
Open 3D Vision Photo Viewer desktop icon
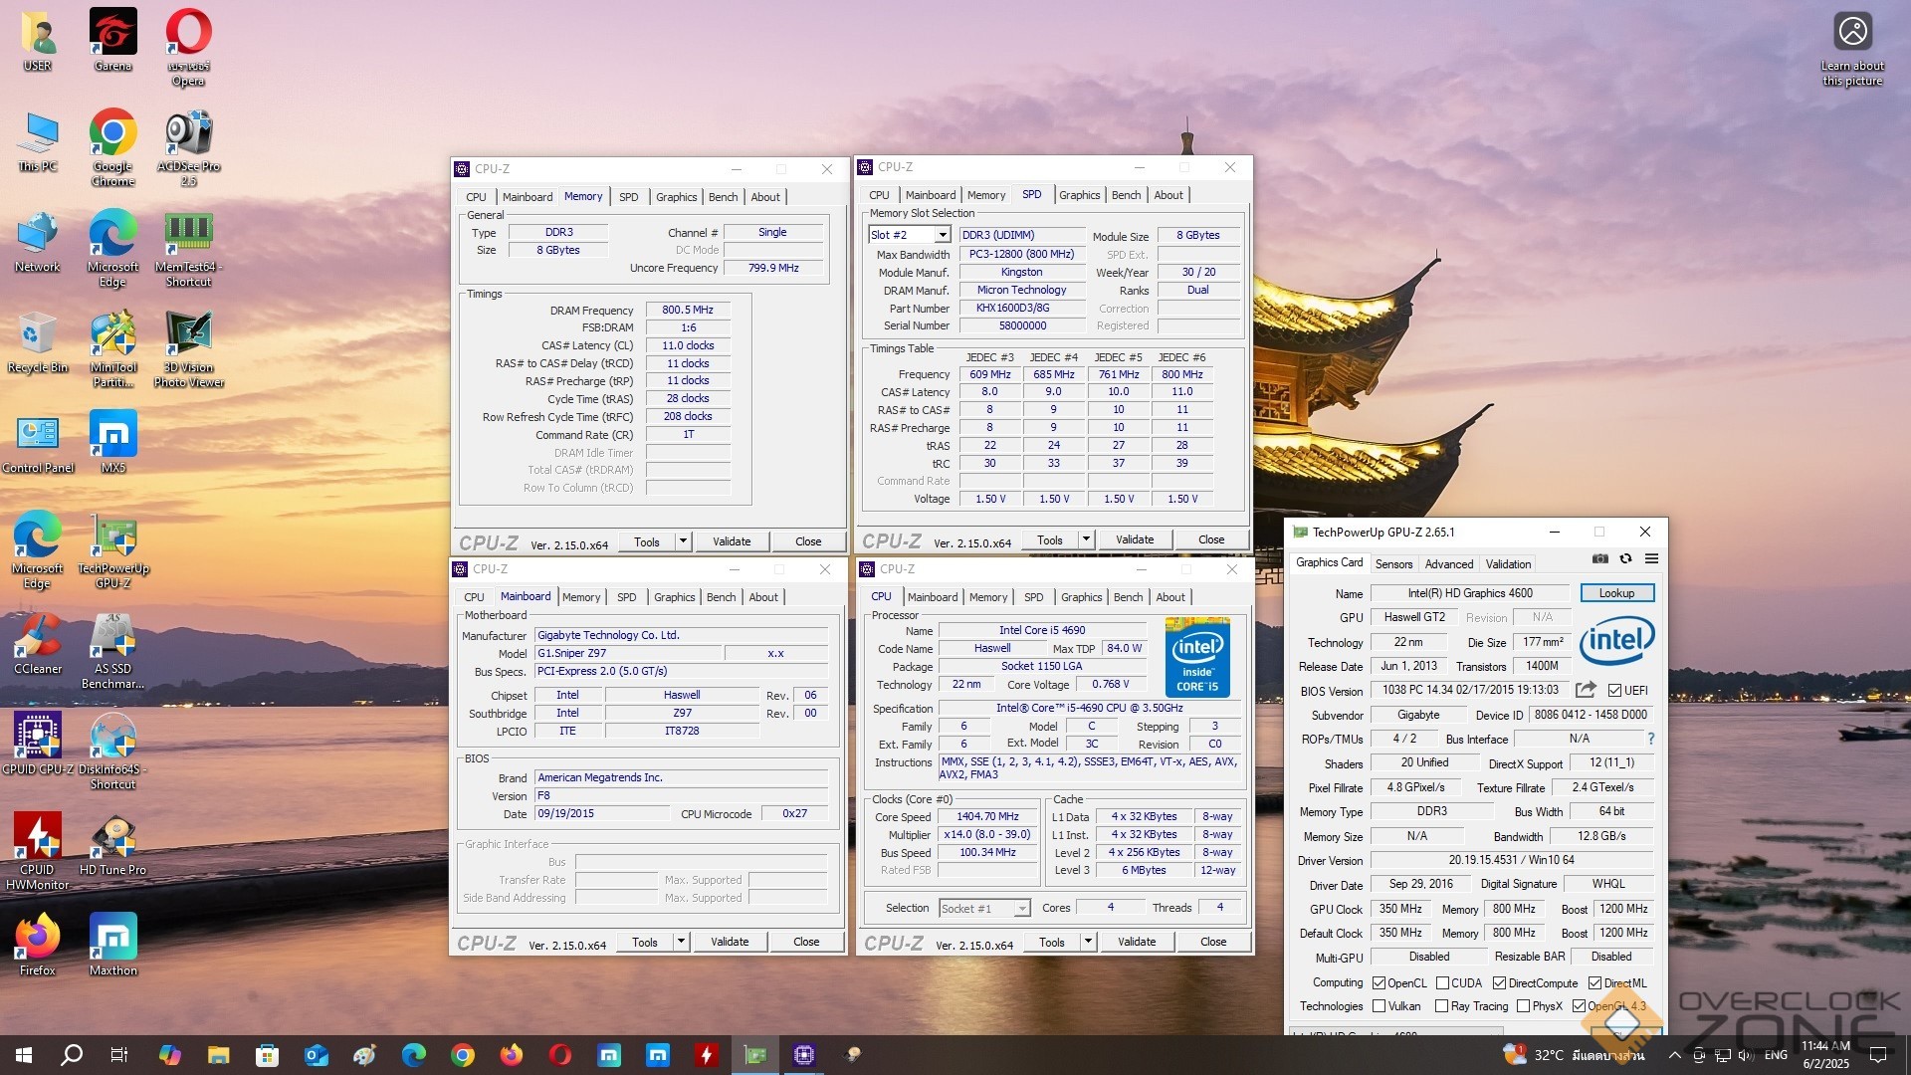pos(188,348)
